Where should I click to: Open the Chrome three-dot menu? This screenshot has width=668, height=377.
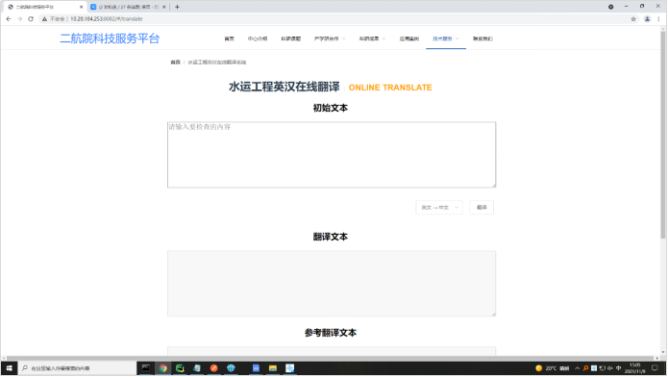point(658,19)
